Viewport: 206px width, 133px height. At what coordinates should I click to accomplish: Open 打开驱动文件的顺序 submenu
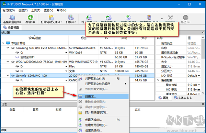tap(103, 84)
